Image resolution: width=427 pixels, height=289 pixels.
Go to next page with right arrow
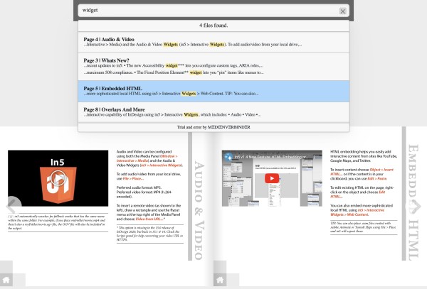coord(416,207)
